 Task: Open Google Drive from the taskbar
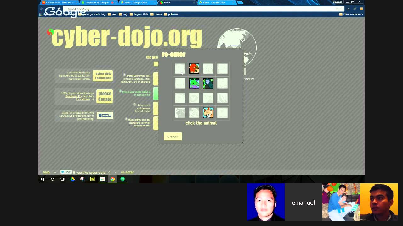pos(72,179)
